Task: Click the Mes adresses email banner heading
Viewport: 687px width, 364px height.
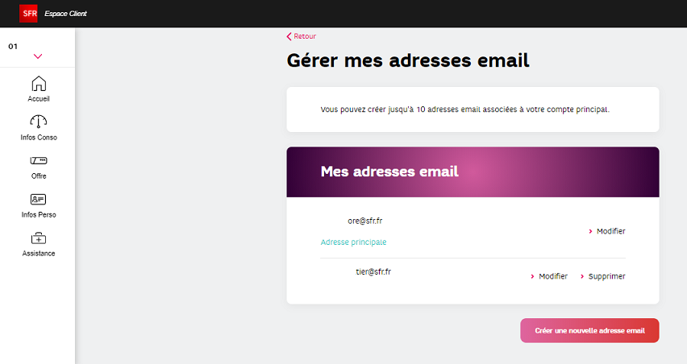Action: (389, 172)
